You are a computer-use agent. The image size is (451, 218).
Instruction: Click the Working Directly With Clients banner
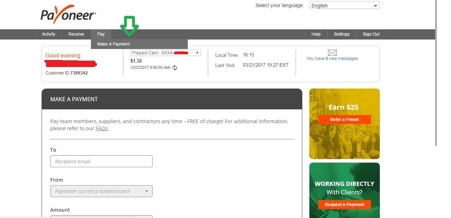(345, 190)
